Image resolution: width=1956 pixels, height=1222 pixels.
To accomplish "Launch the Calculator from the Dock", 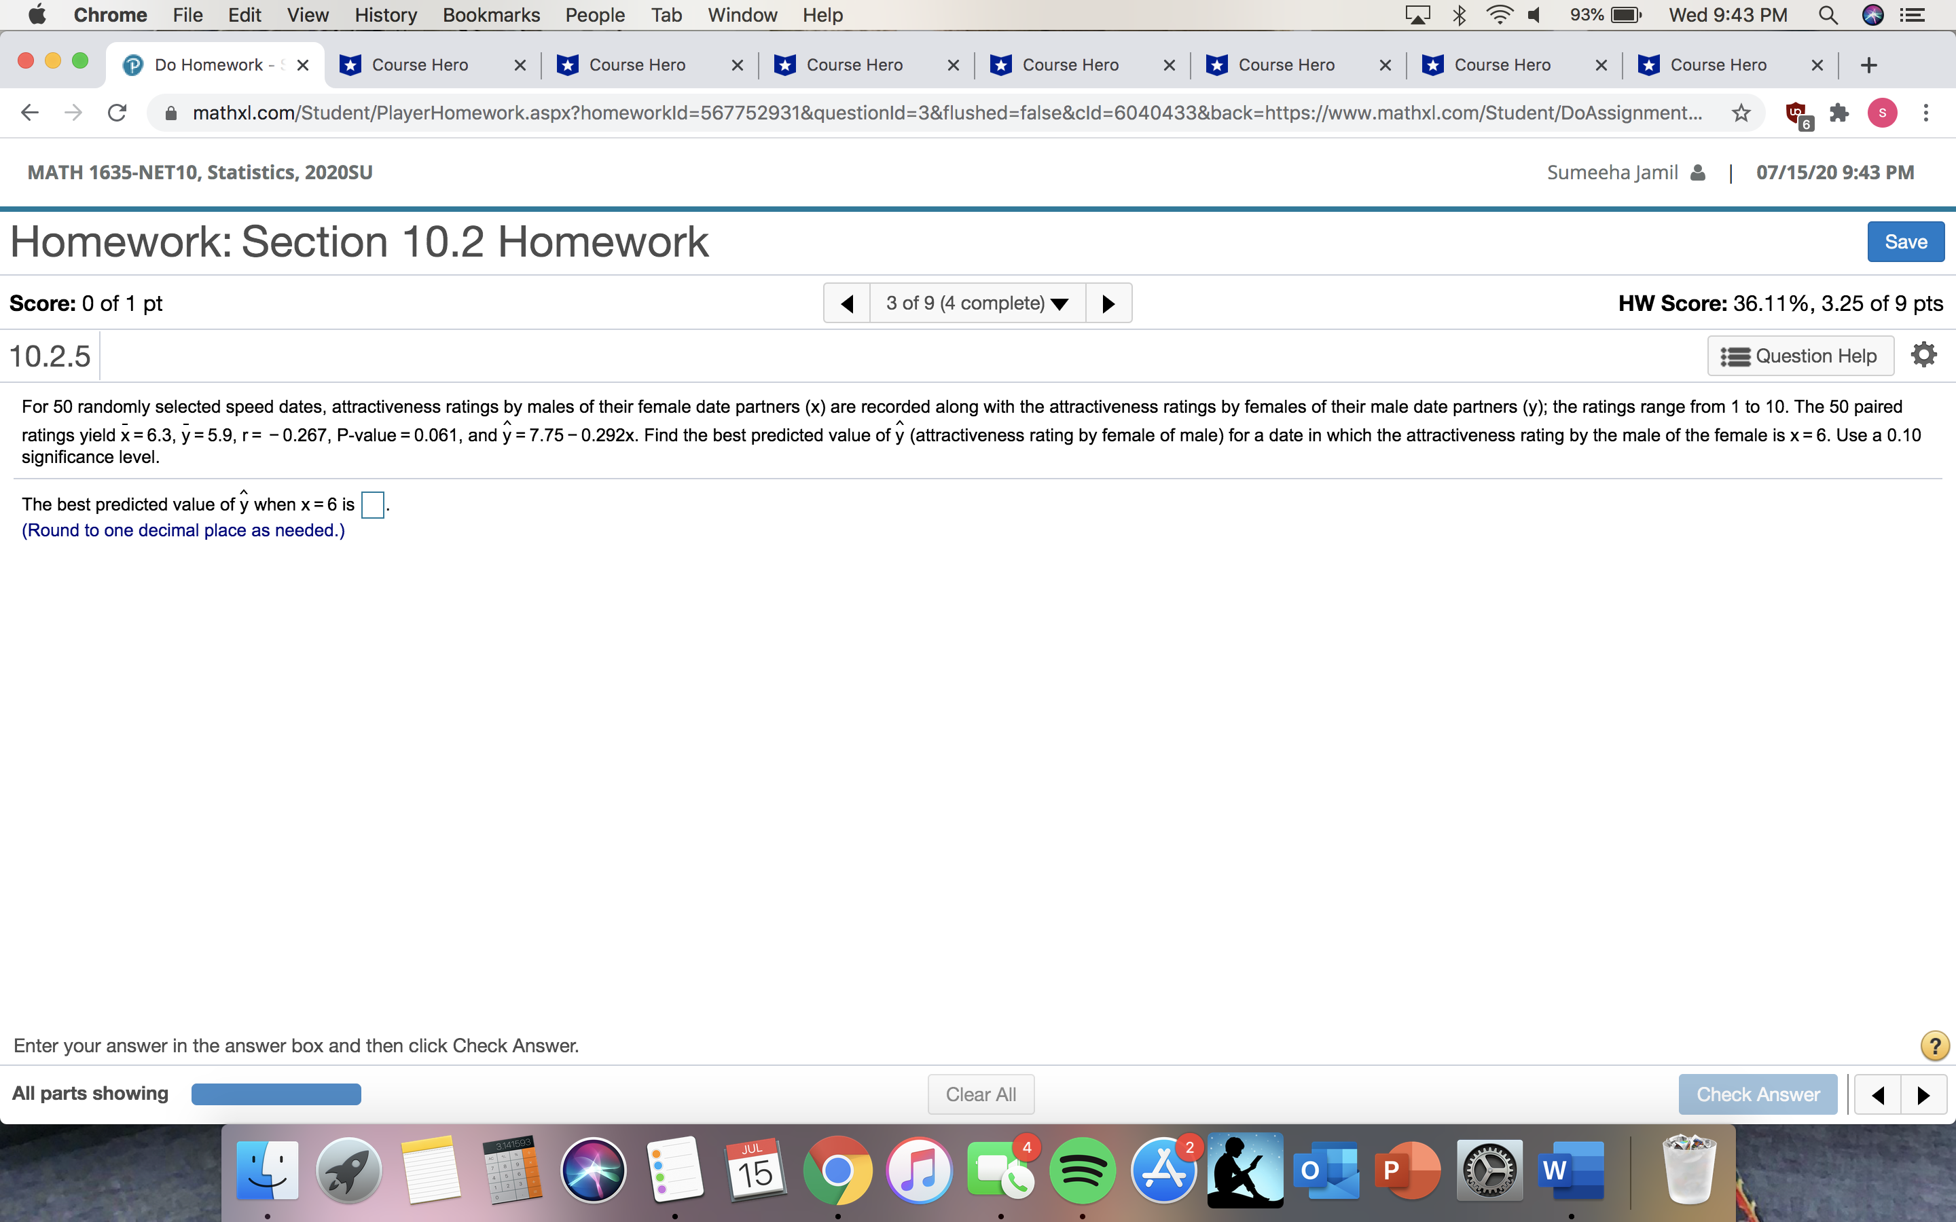I will [511, 1170].
